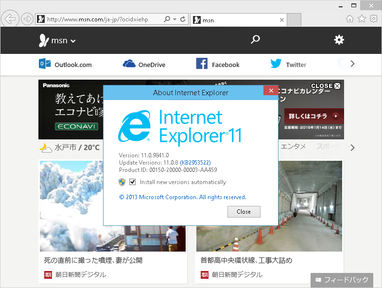Click the search magnifier in address bar
Image resolution: width=382 pixels, height=288 pixels.
click(167, 19)
